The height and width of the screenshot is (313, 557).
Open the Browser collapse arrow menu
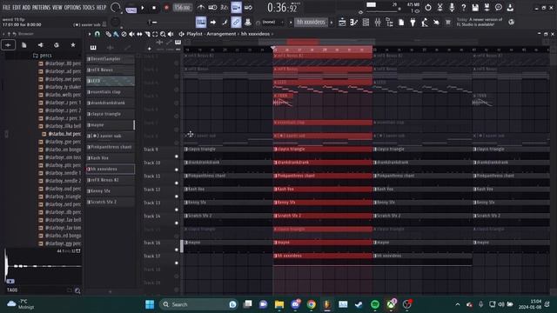click(x=3, y=34)
